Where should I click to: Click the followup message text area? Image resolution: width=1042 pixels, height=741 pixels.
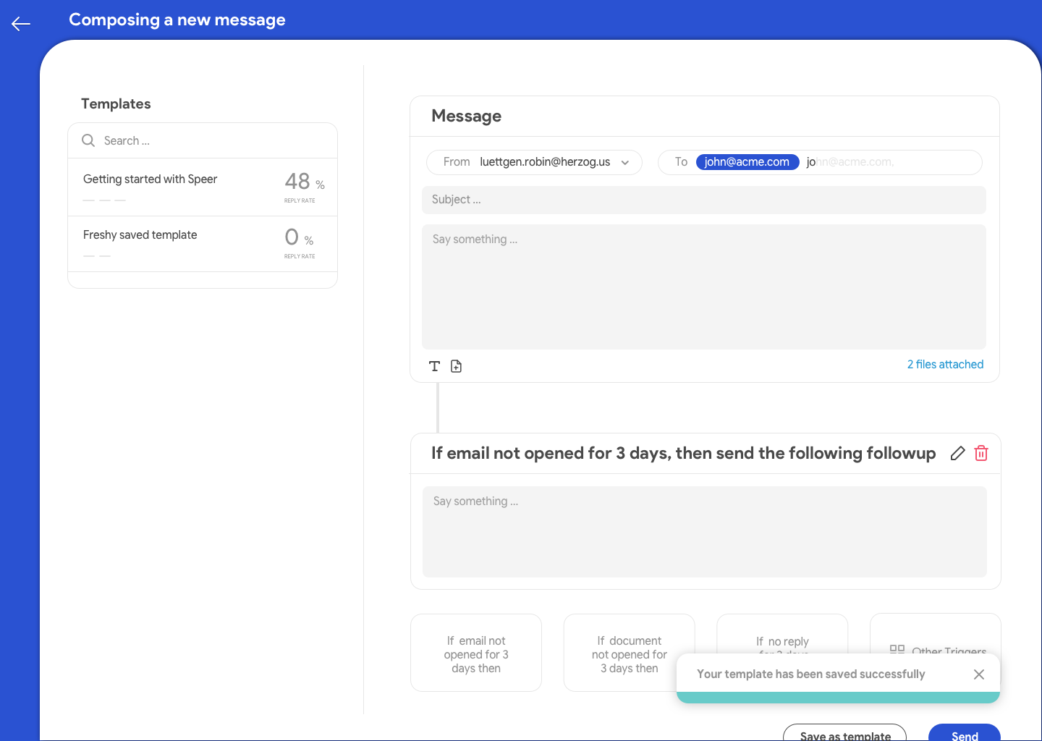point(704,532)
